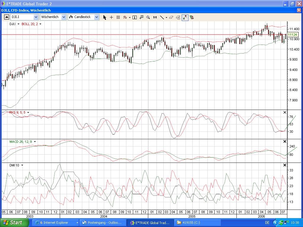Image resolution: width=303 pixels, height=227 pixels.
Task: Close the MACD indicator panel
Action: pyautogui.click(x=285, y=141)
